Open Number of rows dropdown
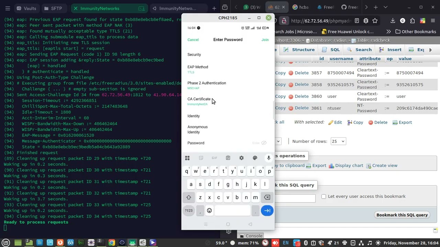440x247 pixels. click(x=338, y=141)
